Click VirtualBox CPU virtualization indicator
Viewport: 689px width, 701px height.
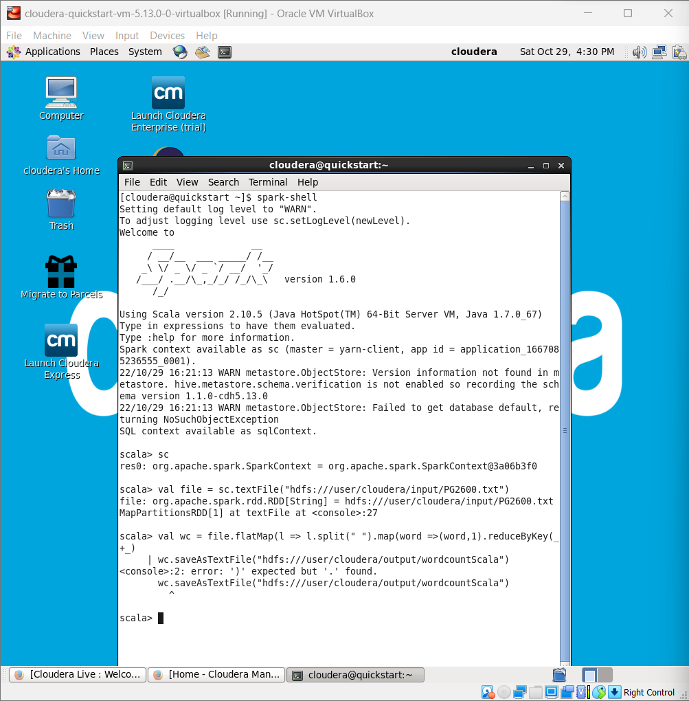pos(581,692)
